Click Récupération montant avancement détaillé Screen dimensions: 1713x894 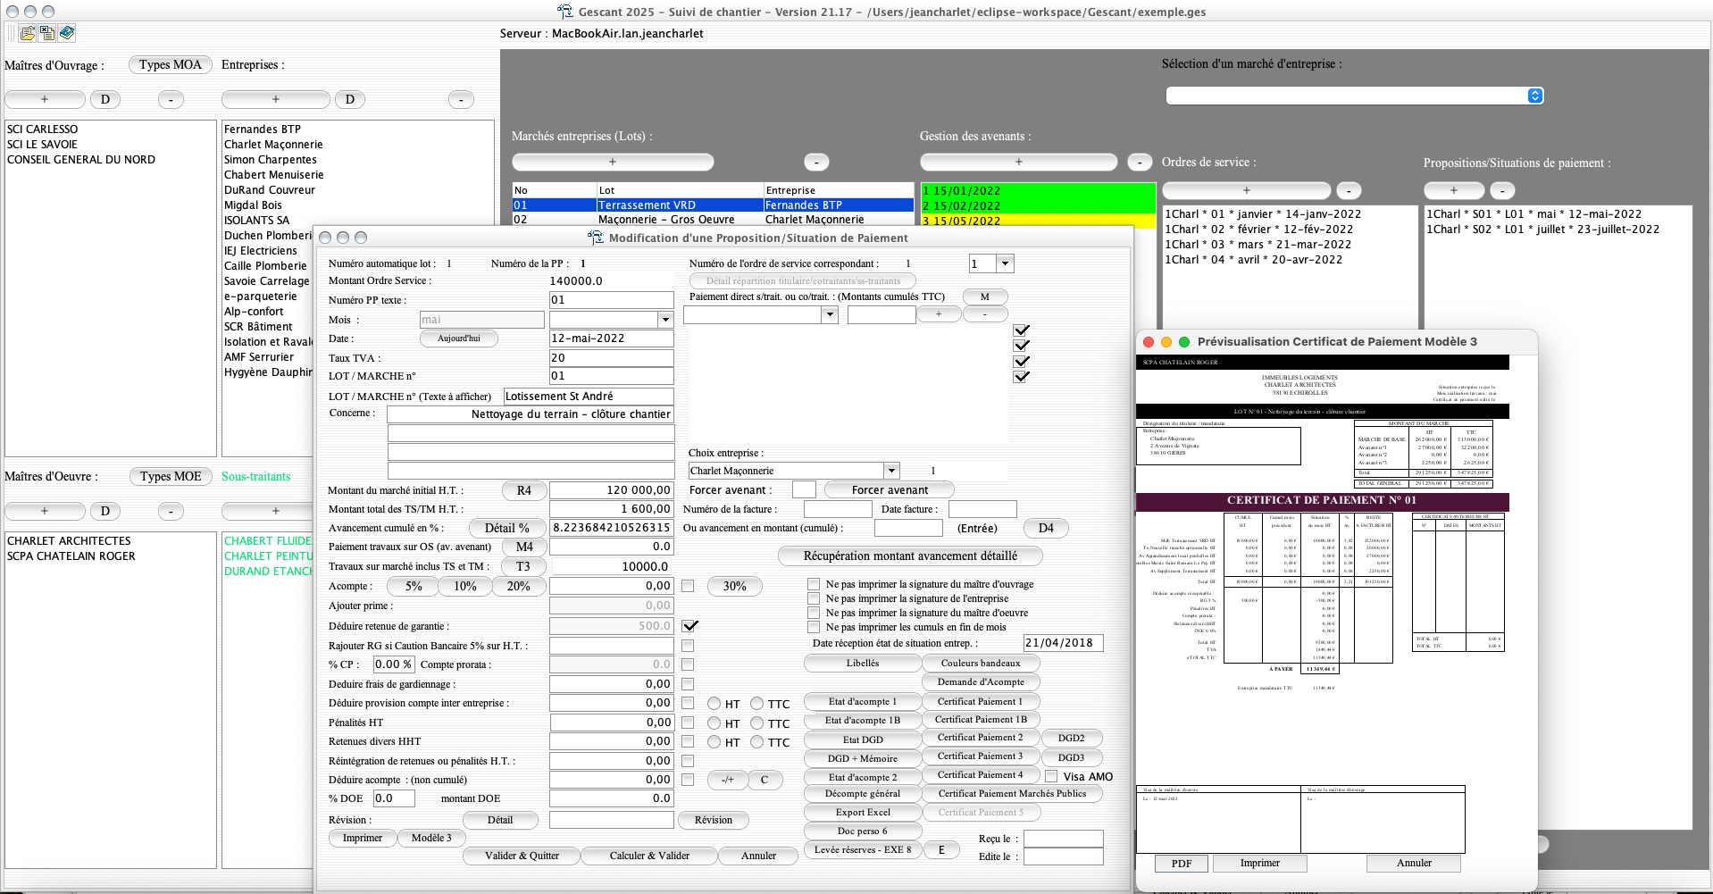(910, 556)
